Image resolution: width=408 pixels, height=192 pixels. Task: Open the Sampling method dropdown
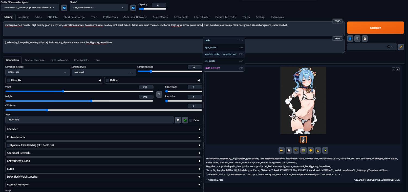36,72
